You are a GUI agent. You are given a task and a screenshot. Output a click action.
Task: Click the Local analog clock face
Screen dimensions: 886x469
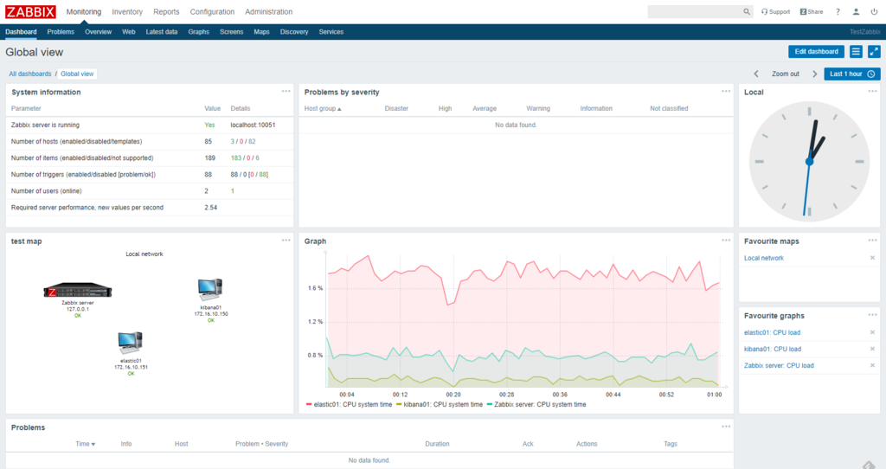tap(809, 162)
